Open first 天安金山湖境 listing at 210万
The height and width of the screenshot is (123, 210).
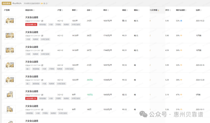coord(31,17)
